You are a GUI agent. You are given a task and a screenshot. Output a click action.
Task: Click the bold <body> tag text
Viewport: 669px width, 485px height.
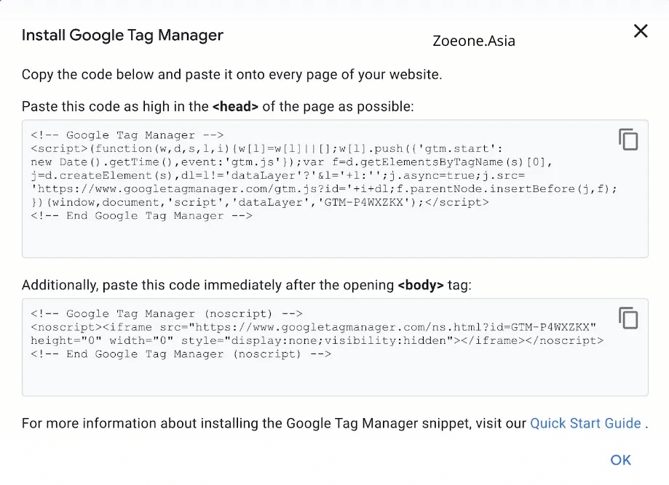tap(421, 285)
